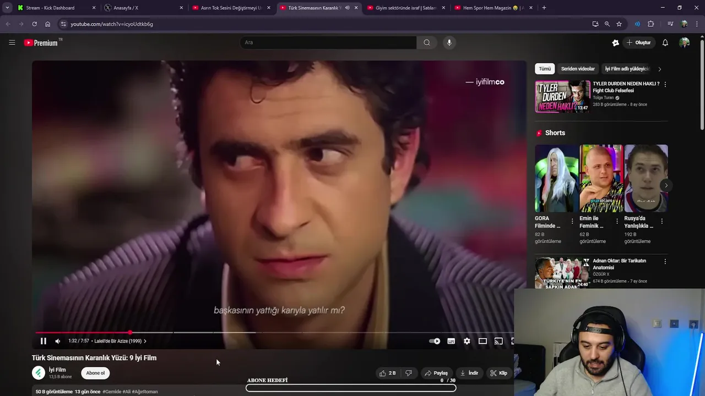Switch to the Giyim sektöründe israf tab
The image size is (705, 396).
coord(406,8)
